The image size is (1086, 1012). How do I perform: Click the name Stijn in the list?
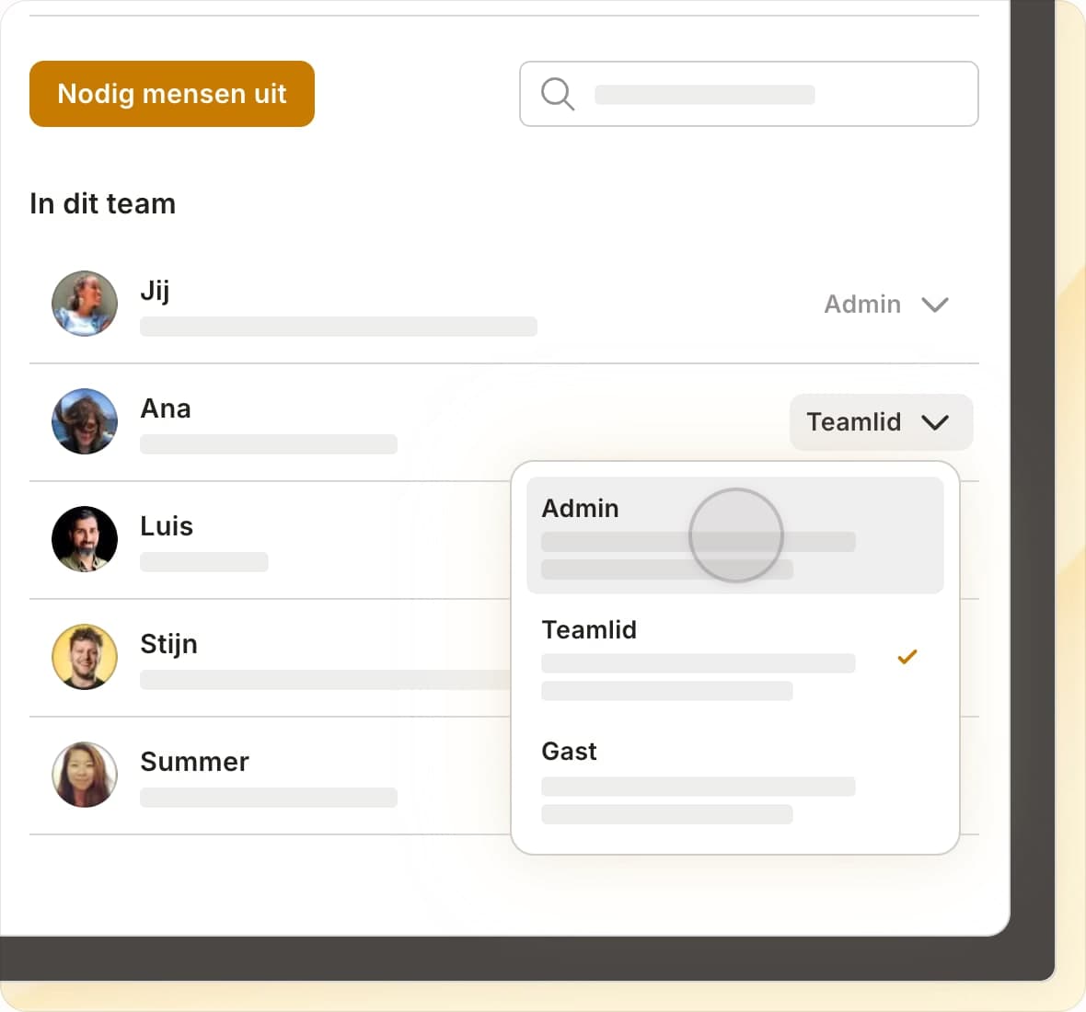tap(169, 644)
